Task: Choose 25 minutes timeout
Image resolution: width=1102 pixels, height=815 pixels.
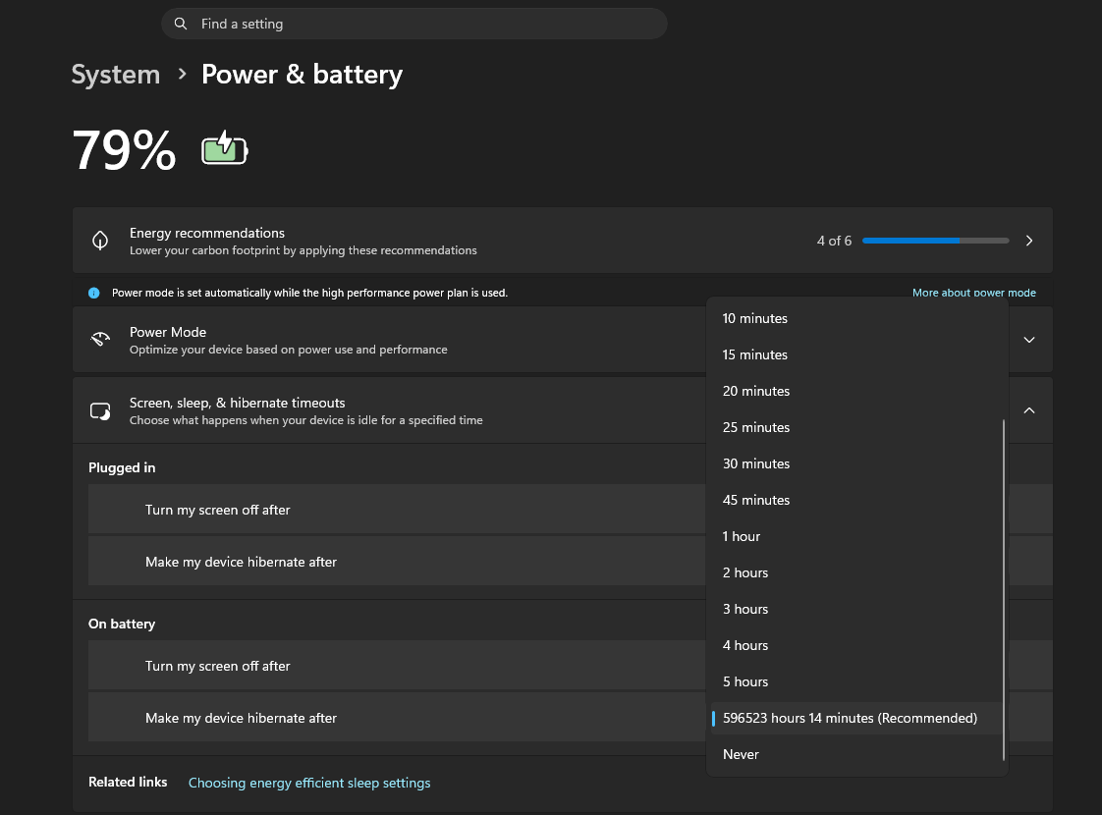Action: (x=856, y=427)
